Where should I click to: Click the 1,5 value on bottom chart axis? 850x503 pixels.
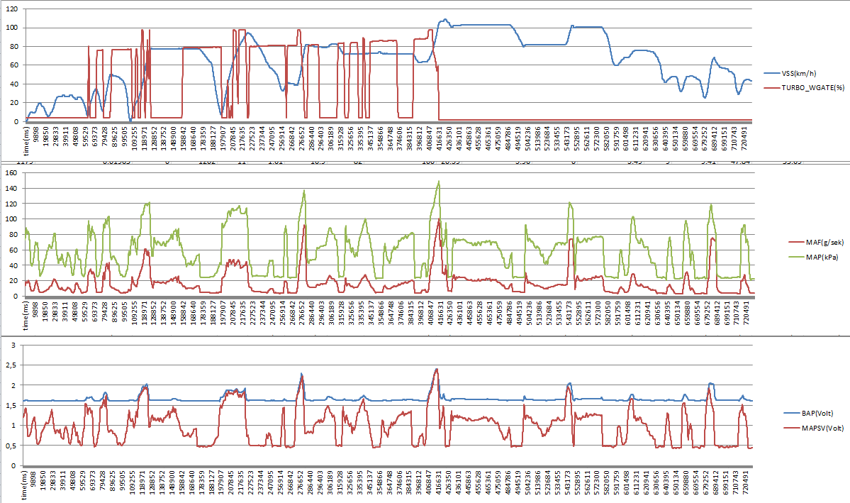11,405
